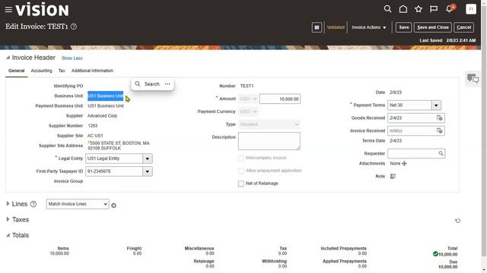Click supplier name Advanced Corp

tap(102, 116)
